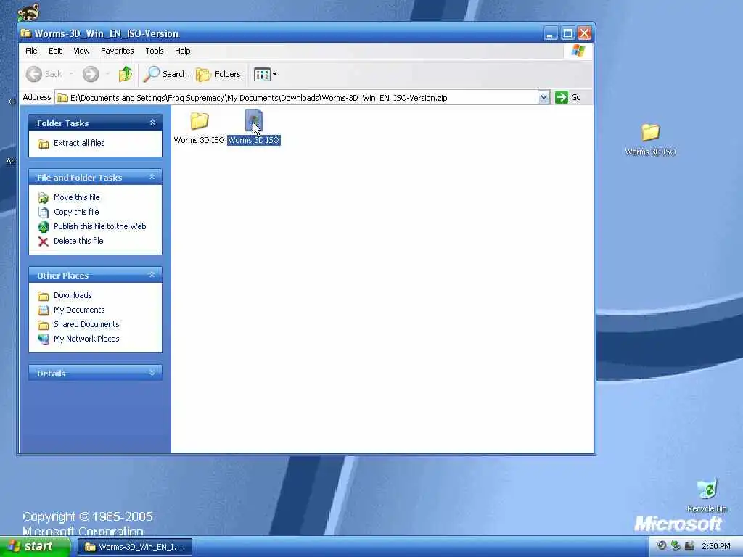
Task: Collapse the File and Folder Tasks panel
Action: tap(152, 177)
